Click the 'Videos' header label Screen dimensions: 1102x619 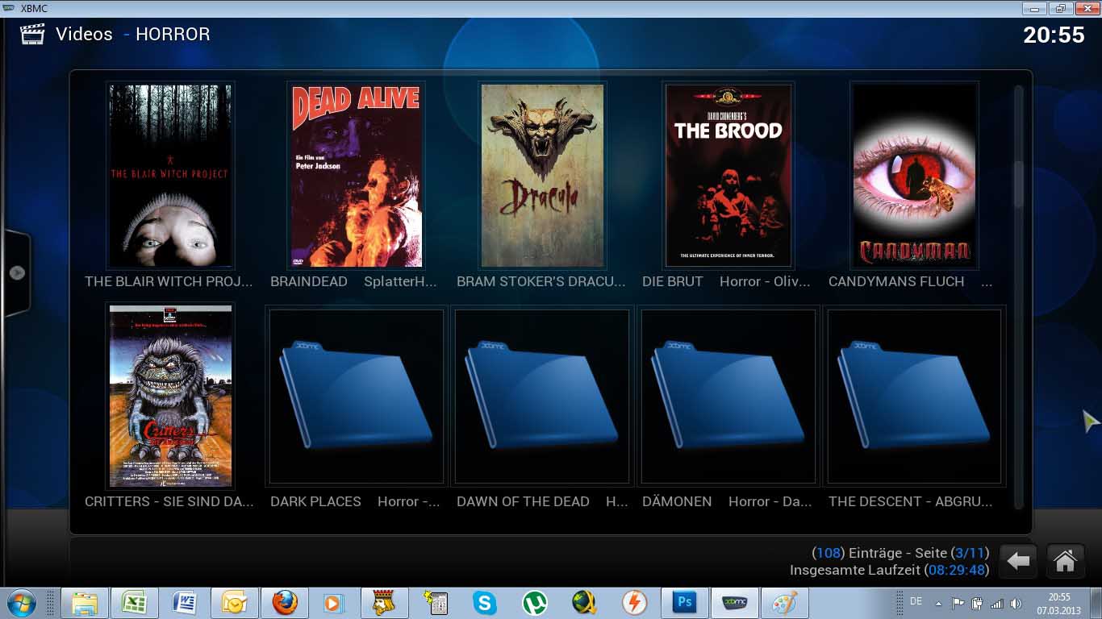84,35
